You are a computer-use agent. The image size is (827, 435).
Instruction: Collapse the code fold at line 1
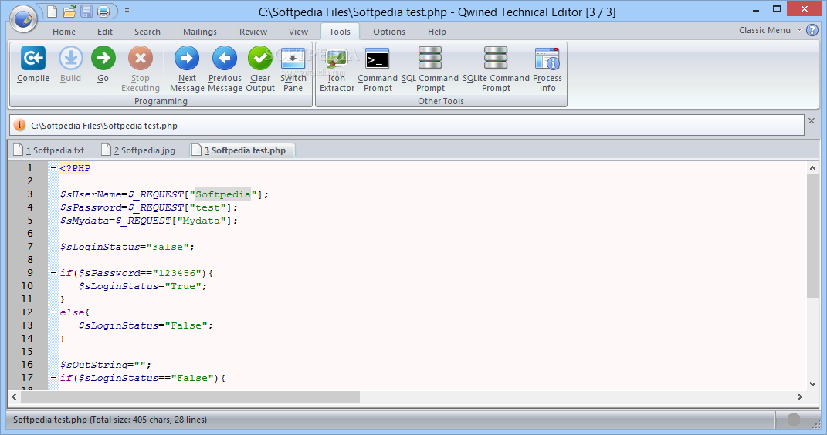53,168
